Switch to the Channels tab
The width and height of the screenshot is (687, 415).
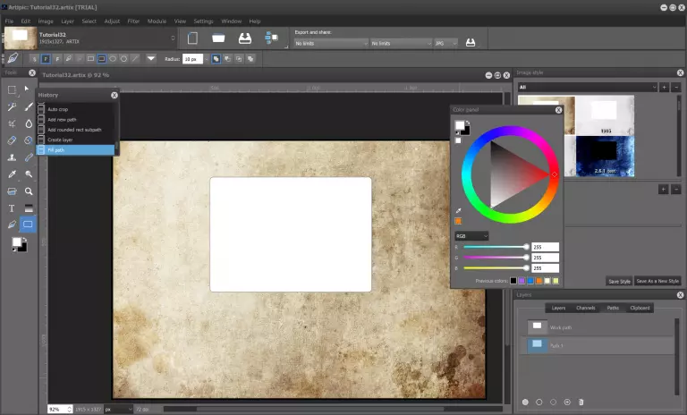tap(585, 308)
